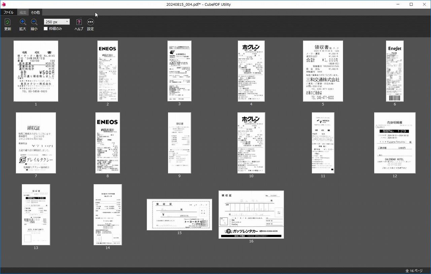
Task: Select page 2 ENEOS receipt thumbnail
Action: point(107,71)
